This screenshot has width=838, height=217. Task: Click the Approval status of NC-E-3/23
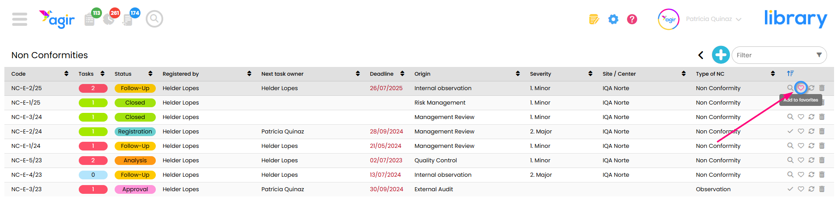[x=135, y=189]
